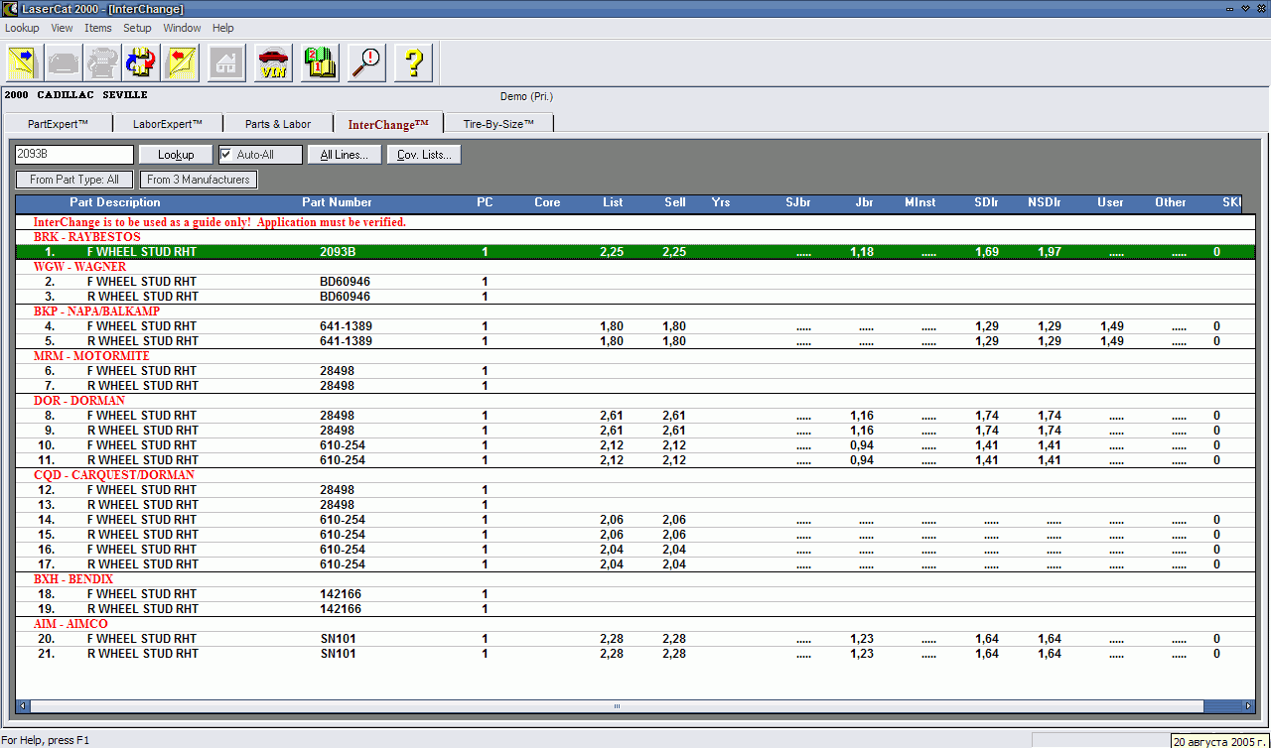Select row 14 Carquest part 610-254
Screen dimensions: 1271x748
coord(635,520)
